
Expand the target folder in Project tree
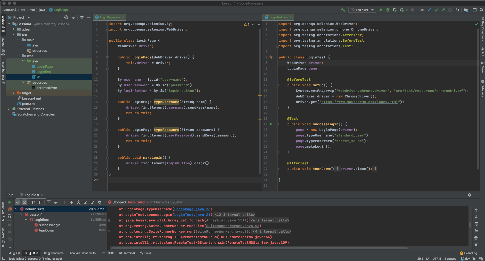tap(14, 93)
